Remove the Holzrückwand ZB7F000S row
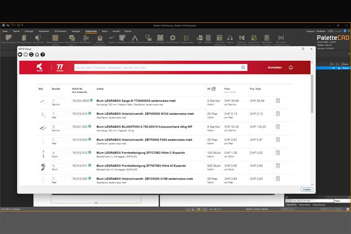 278,140
